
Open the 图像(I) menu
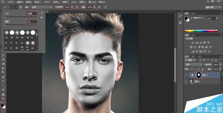click(29, 2)
